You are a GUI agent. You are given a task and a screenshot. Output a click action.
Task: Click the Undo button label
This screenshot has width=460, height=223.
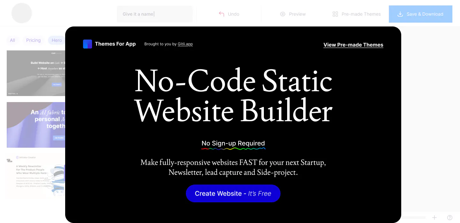pyautogui.click(x=234, y=14)
